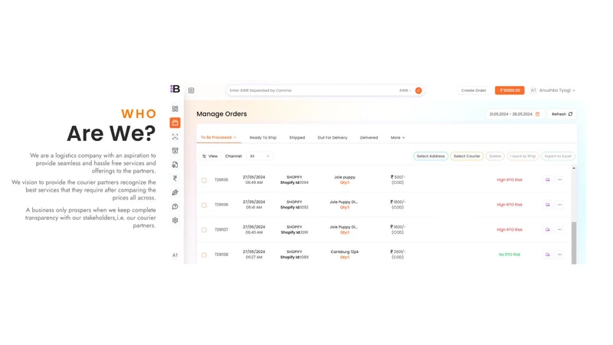Image resolution: width=613 pixels, height=345 pixels.
Task: Click the View filter button
Action: [210, 156]
